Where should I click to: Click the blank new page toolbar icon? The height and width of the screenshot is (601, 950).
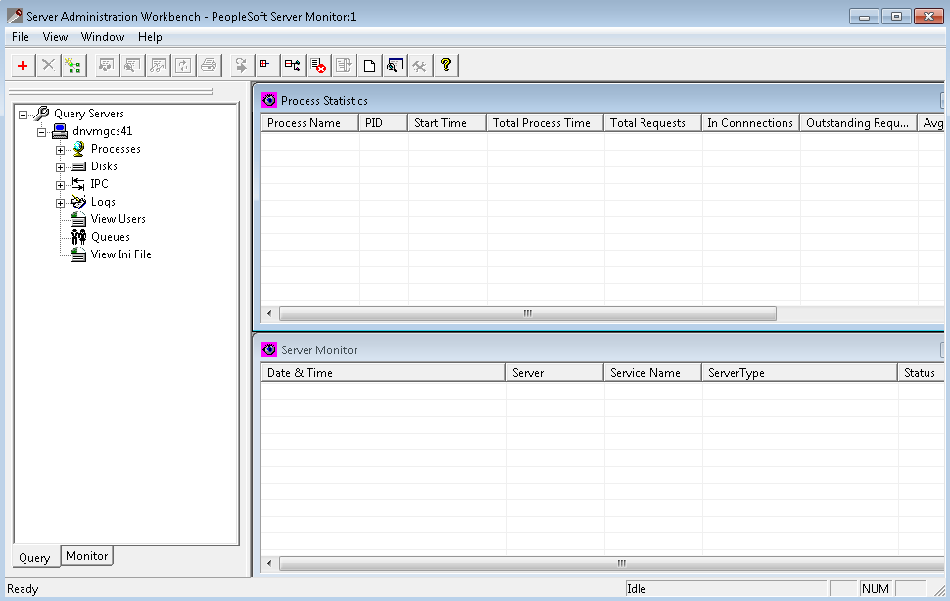click(369, 66)
